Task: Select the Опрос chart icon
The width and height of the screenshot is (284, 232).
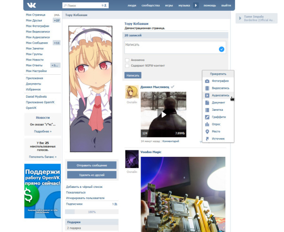Action: point(207,124)
